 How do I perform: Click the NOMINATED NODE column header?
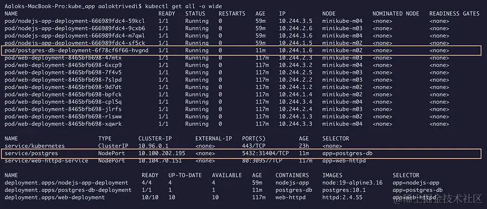(x=396, y=14)
